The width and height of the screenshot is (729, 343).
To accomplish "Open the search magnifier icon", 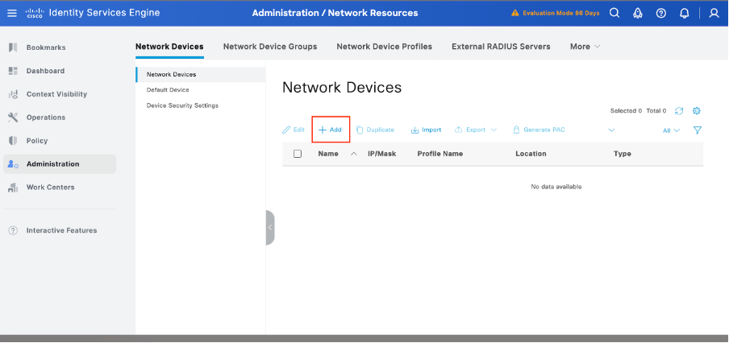I will pos(614,13).
